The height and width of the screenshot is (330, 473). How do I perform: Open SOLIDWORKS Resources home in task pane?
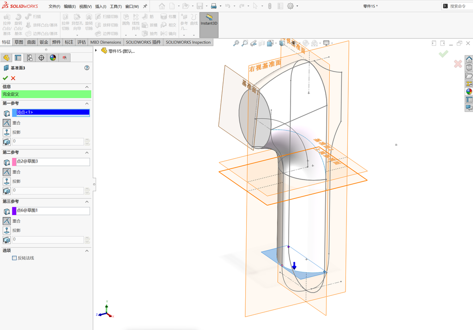[469, 60]
